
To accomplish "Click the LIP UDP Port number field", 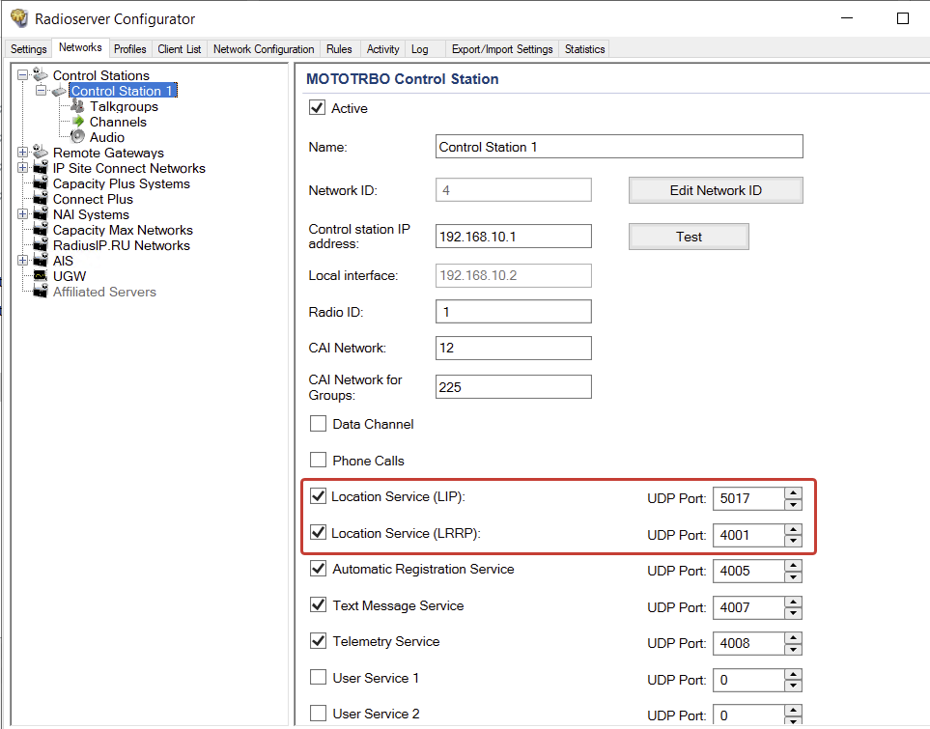I will click(x=748, y=498).
